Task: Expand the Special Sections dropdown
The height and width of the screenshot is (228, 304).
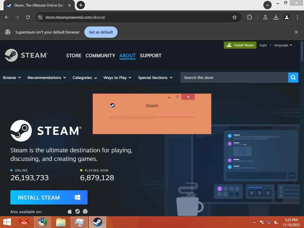Action: tap(155, 77)
